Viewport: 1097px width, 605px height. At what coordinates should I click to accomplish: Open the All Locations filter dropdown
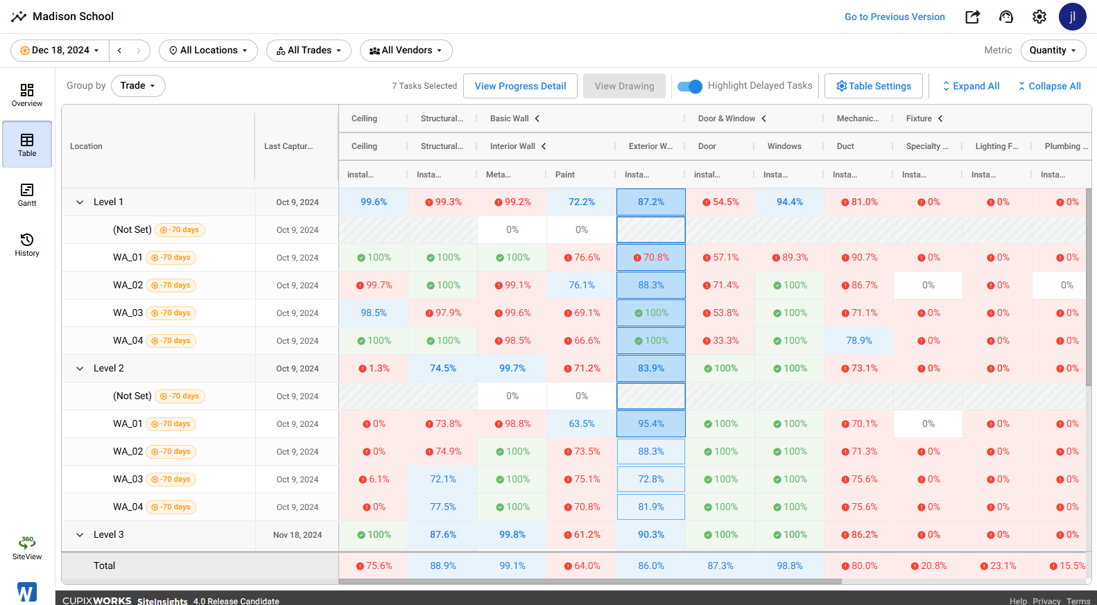(x=208, y=51)
